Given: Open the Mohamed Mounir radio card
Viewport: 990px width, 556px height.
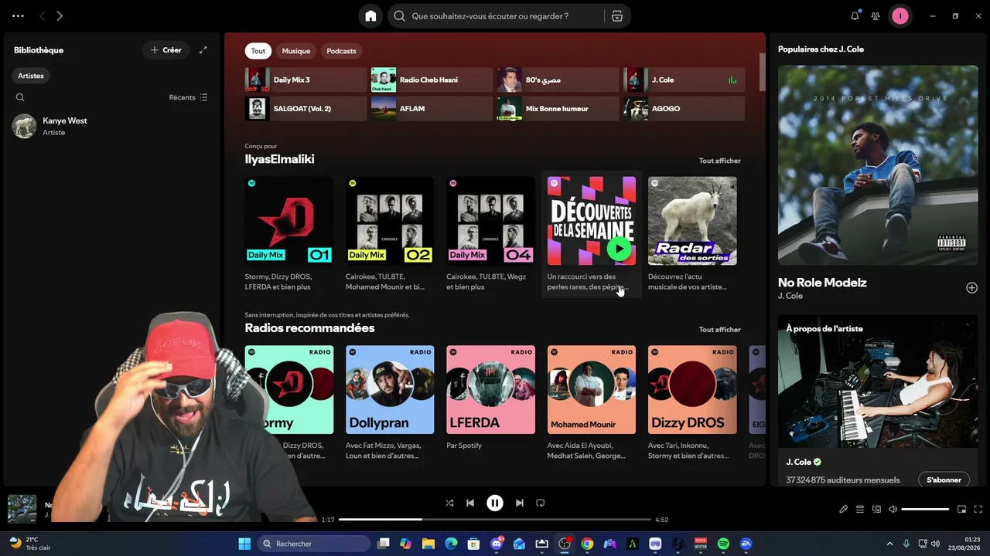Looking at the screenshot, I should coord(592,403).
